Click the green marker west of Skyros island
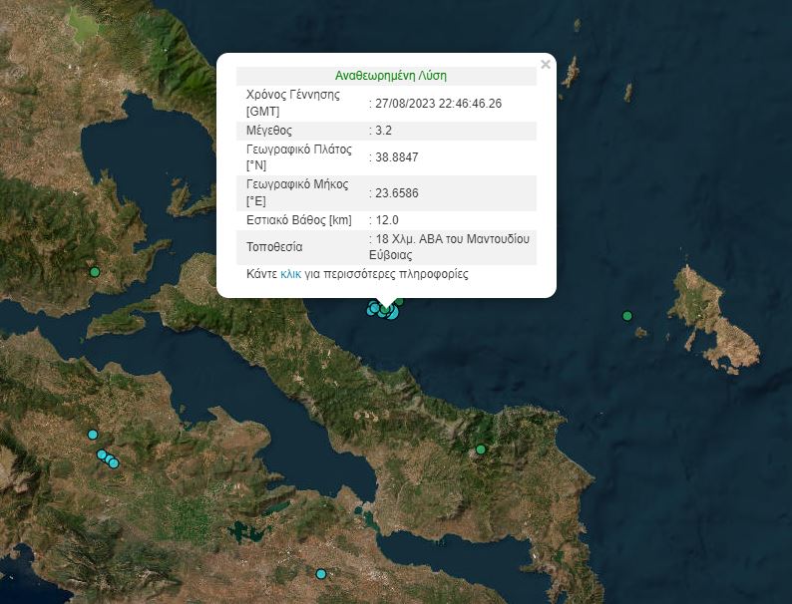 627,316
